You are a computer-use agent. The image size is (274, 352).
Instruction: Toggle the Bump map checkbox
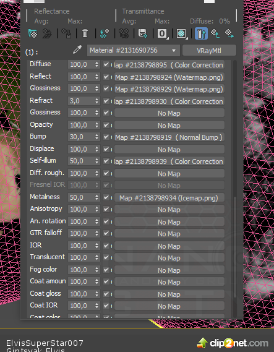[106, 137]
